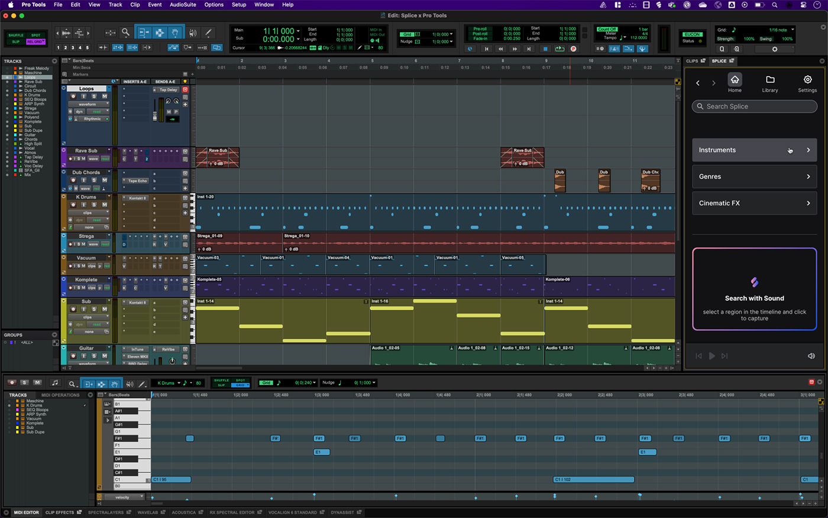Toggle the MIDI editor mute M button

click(37, 382)
